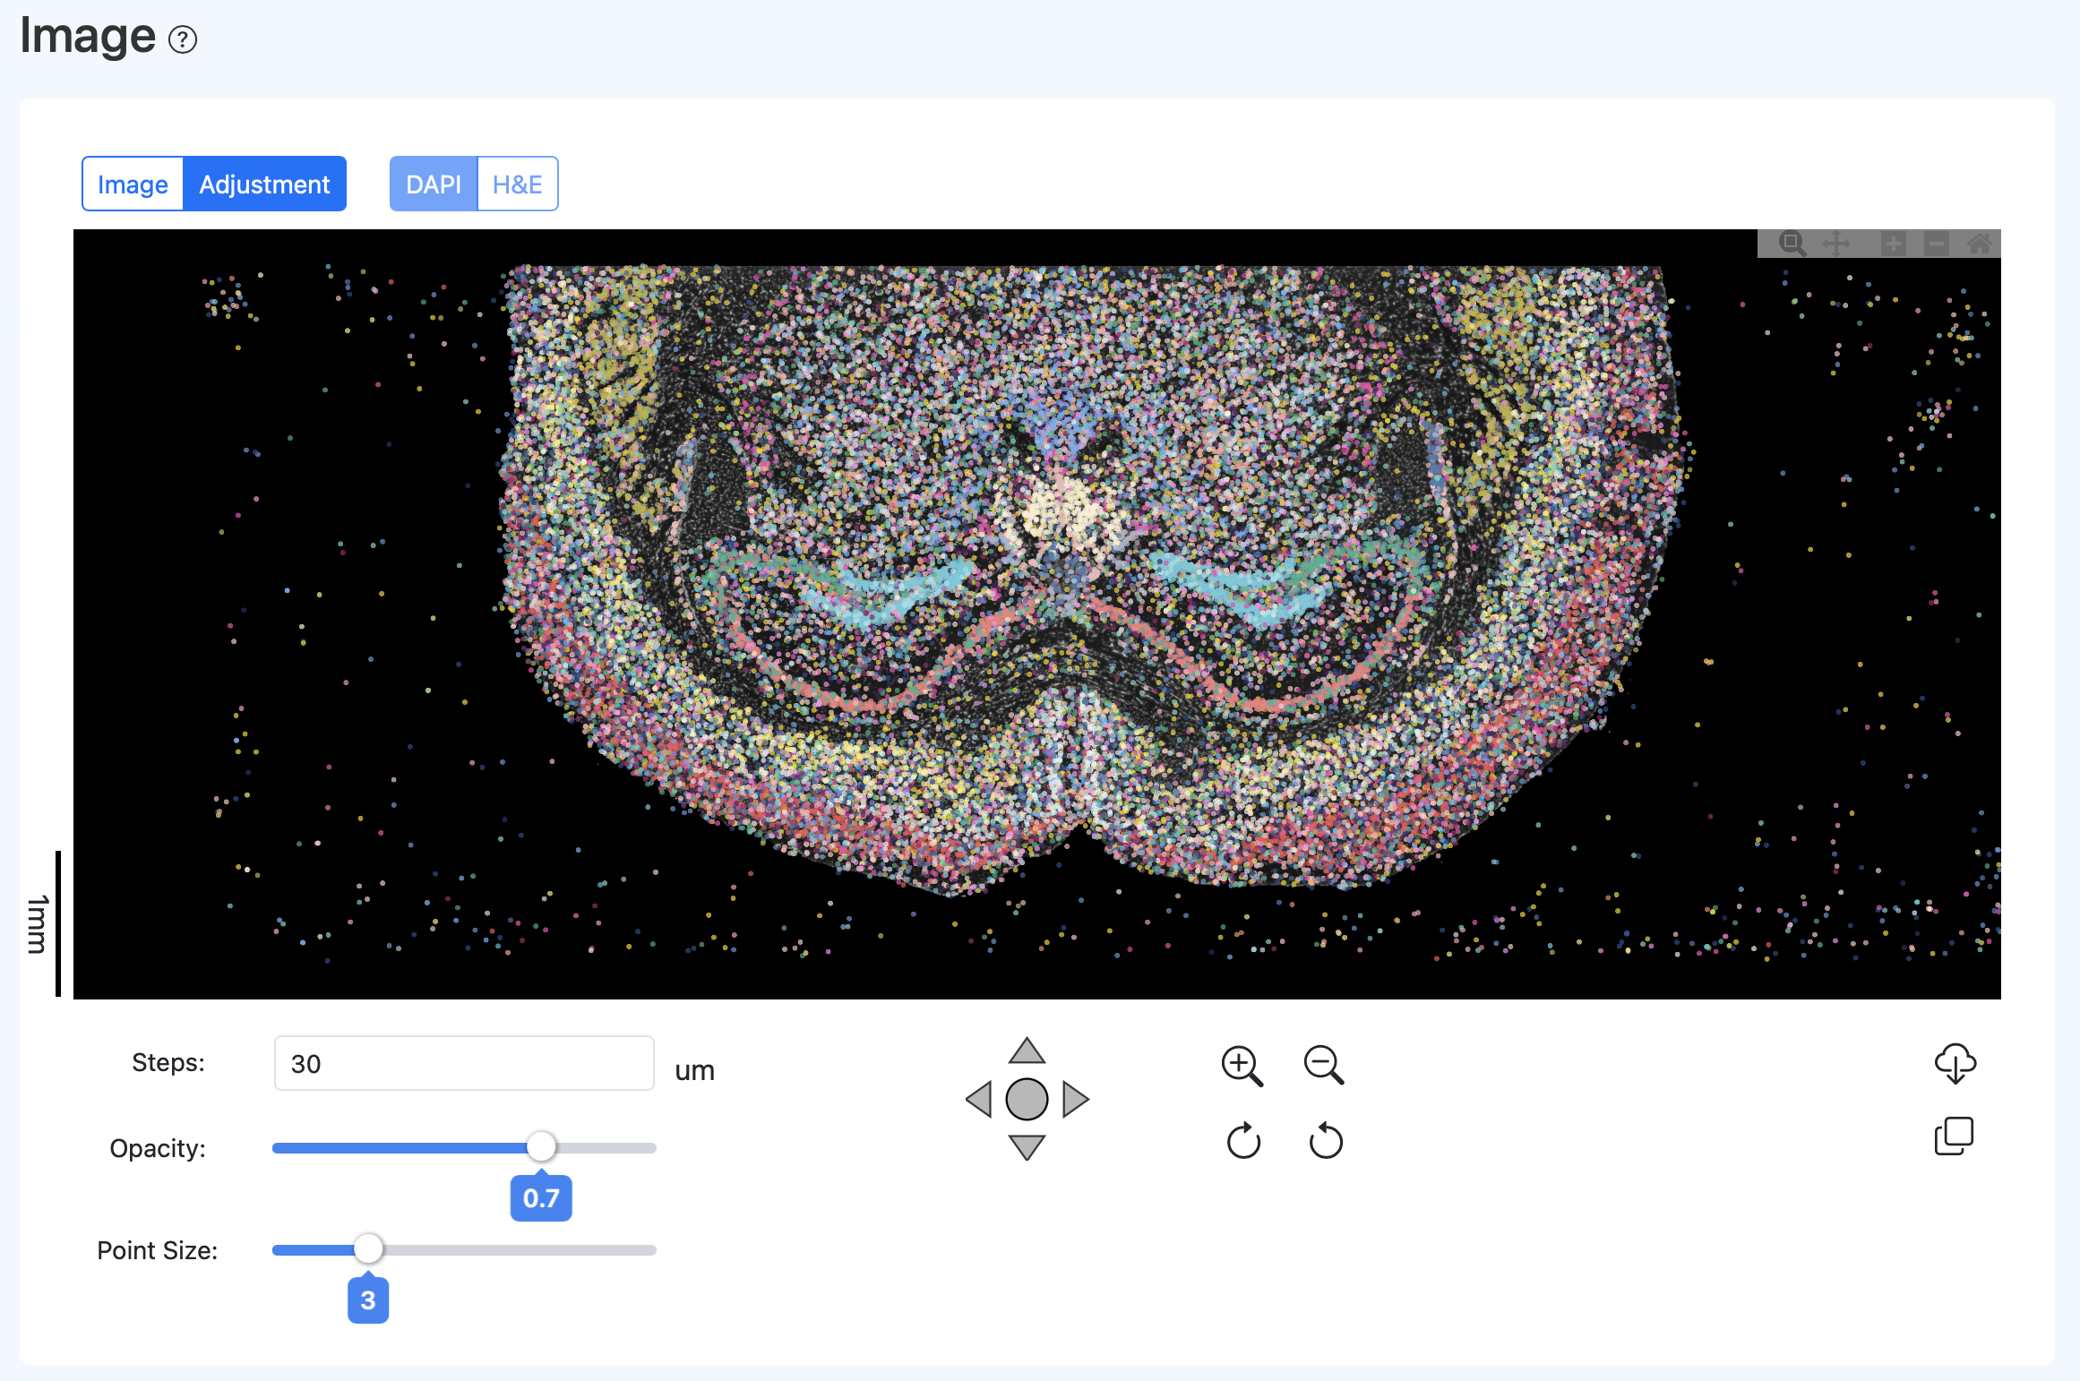Screen dimensions: 2080x1381
Task: Copy the image using the copy icon
Action: [x=1954, y=1137]
